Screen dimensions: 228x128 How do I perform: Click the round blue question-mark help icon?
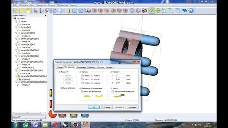click(191, 11)
